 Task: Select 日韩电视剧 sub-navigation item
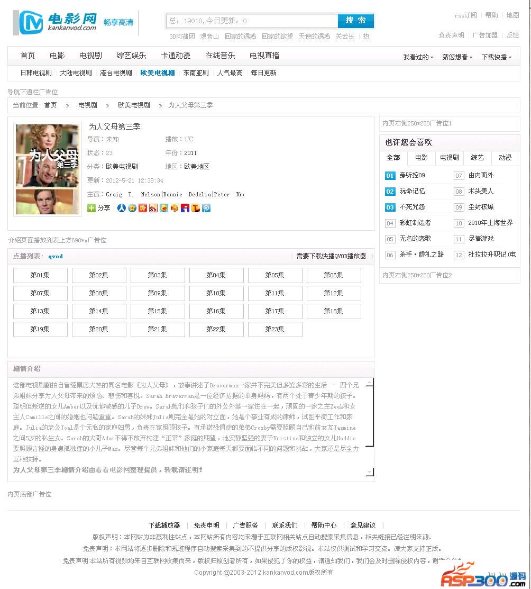[36, 73]
